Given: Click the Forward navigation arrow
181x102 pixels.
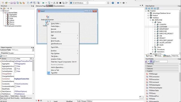Looking at the screenshot, I should pyautogui.click(x=124, y=3).
